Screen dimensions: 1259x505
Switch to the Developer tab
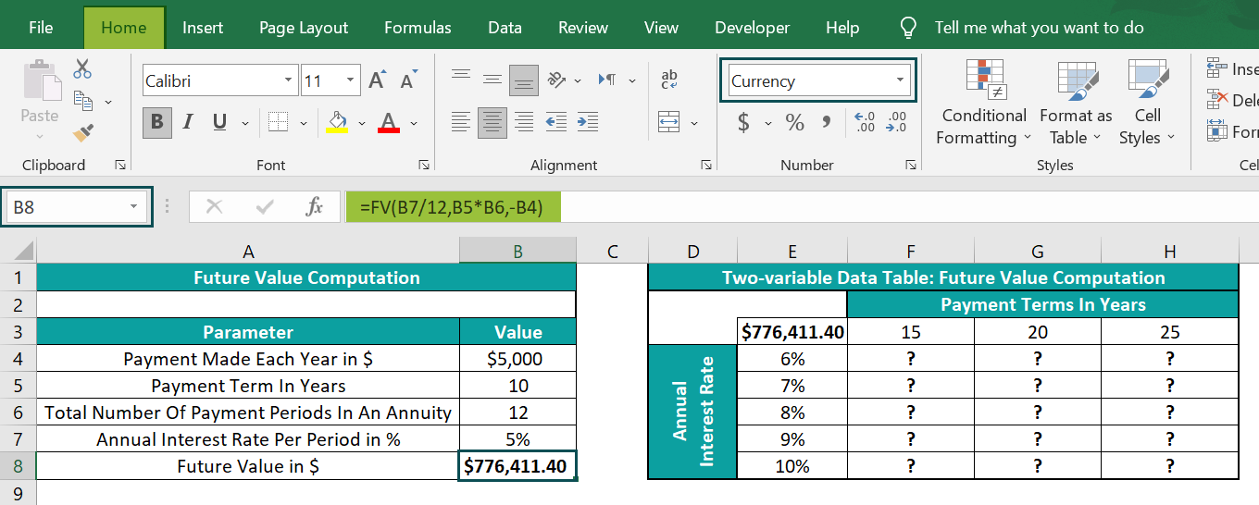(753, 28)
